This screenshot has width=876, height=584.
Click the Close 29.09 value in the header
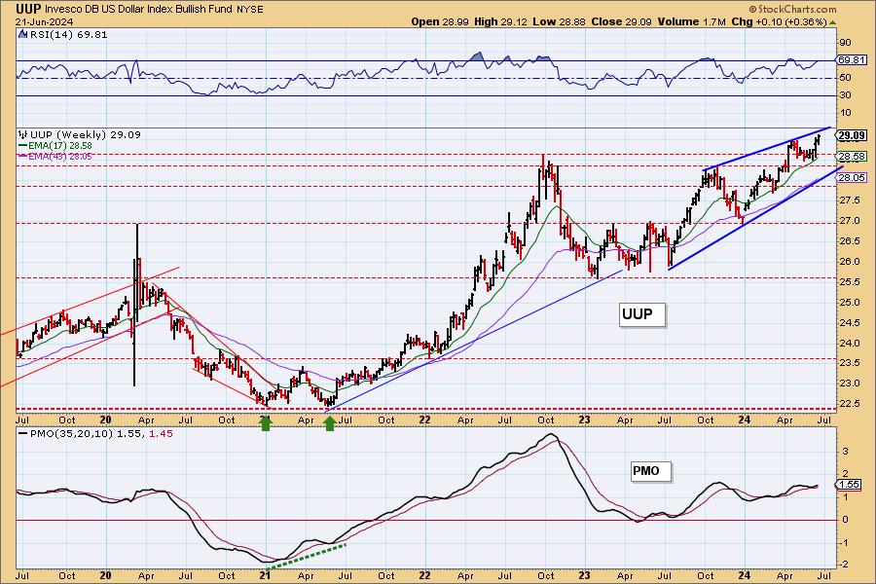(621, 21)
